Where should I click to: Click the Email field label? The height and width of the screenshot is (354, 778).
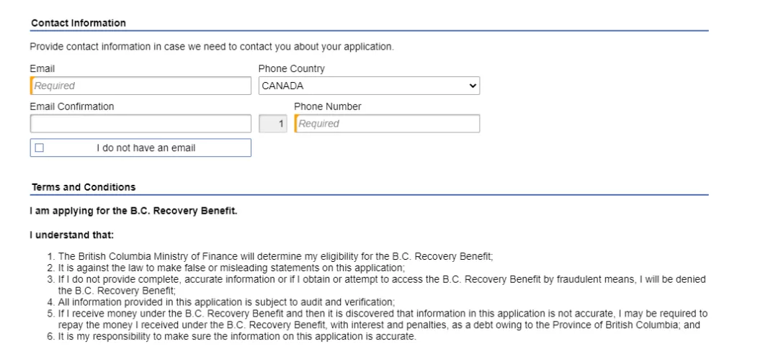tap(43, 68)
